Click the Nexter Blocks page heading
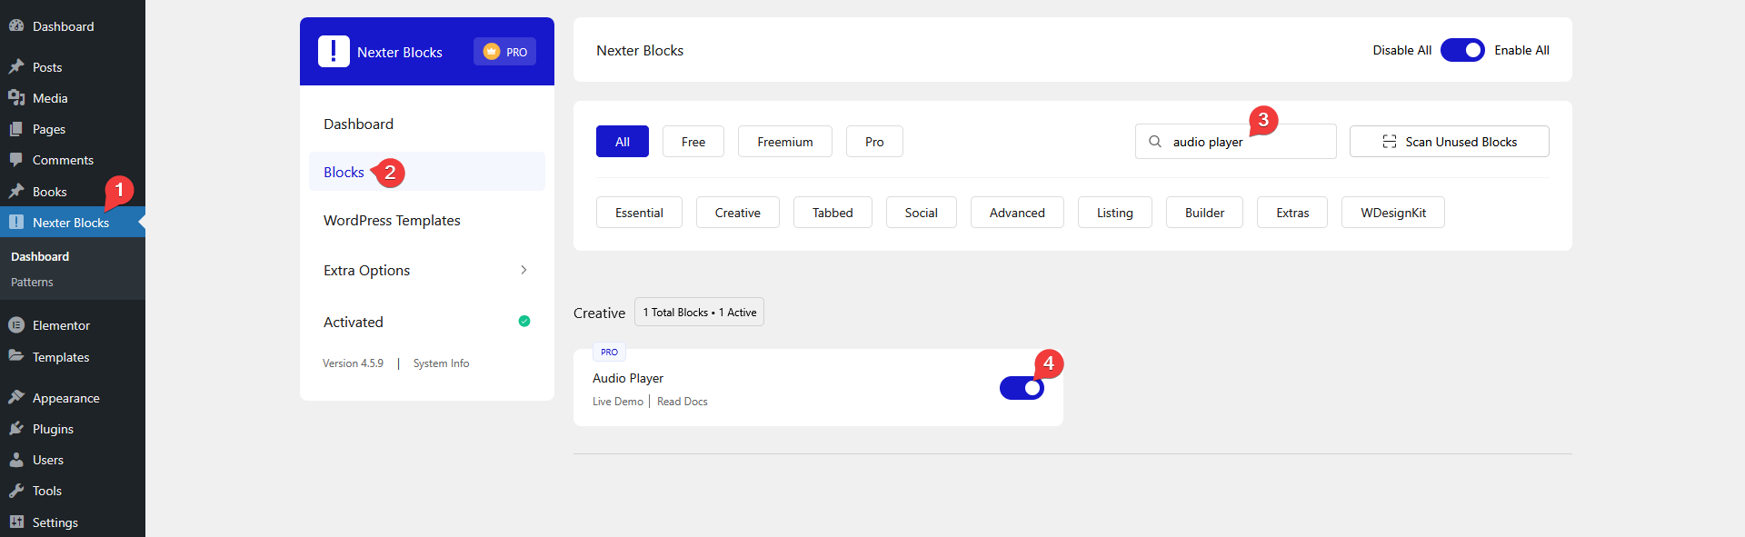This screenshot has width=1745, height=537. pos(640,51)
